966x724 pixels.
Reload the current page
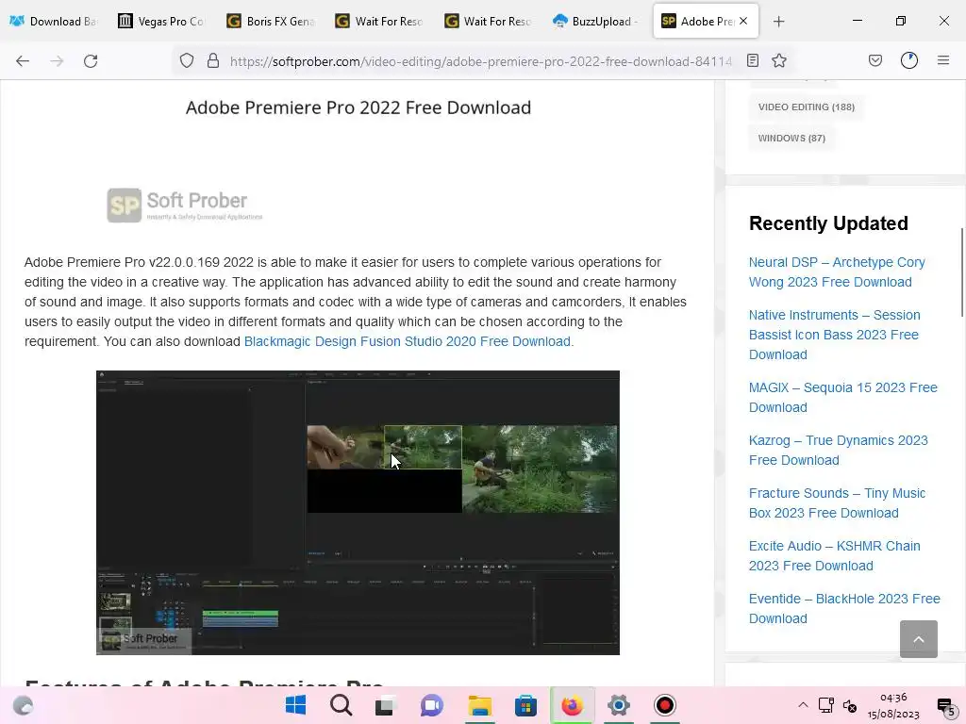coord(91,61)
